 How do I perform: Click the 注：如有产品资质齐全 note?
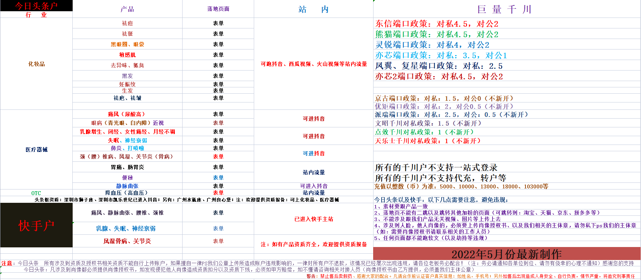pos(313,244)
